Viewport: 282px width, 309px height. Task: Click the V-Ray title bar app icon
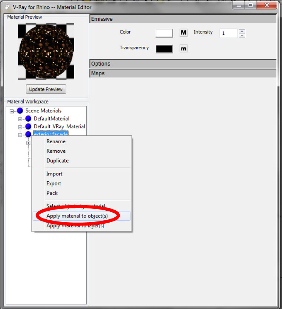click(7, 7)
